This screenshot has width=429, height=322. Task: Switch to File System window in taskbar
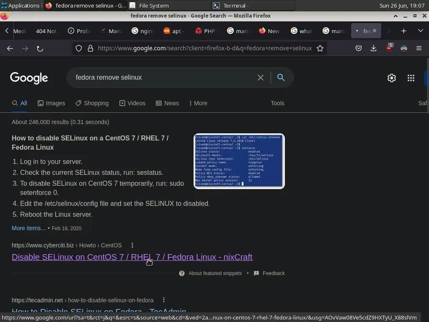pos(169,5)
